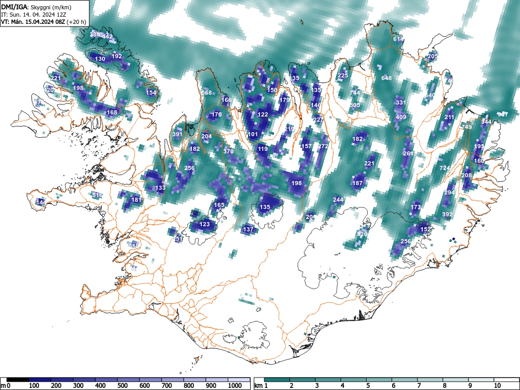This screenshot has height=390, width=520.
Task: Click the map value 181
Action: [x=136, y=200]
